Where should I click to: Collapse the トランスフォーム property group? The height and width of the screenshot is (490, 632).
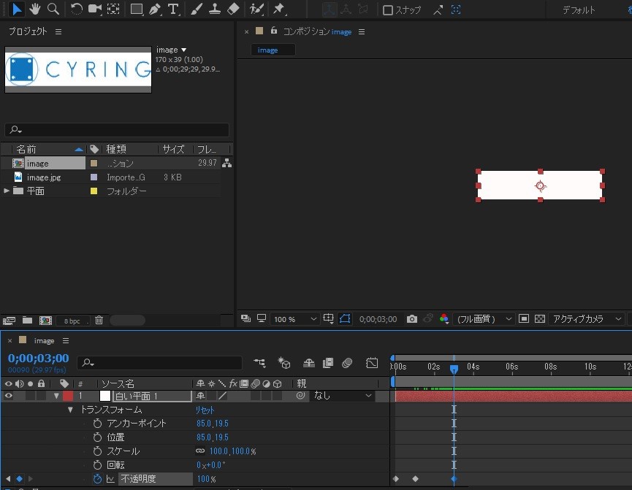coord(71,410)
